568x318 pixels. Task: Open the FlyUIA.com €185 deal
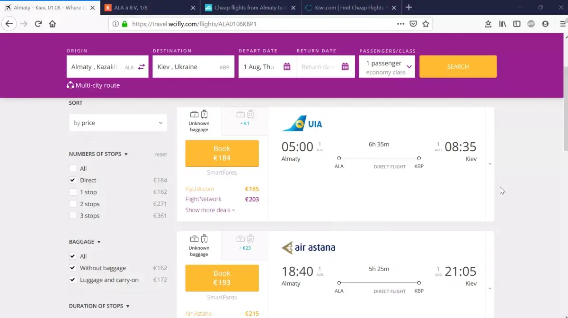222,189
